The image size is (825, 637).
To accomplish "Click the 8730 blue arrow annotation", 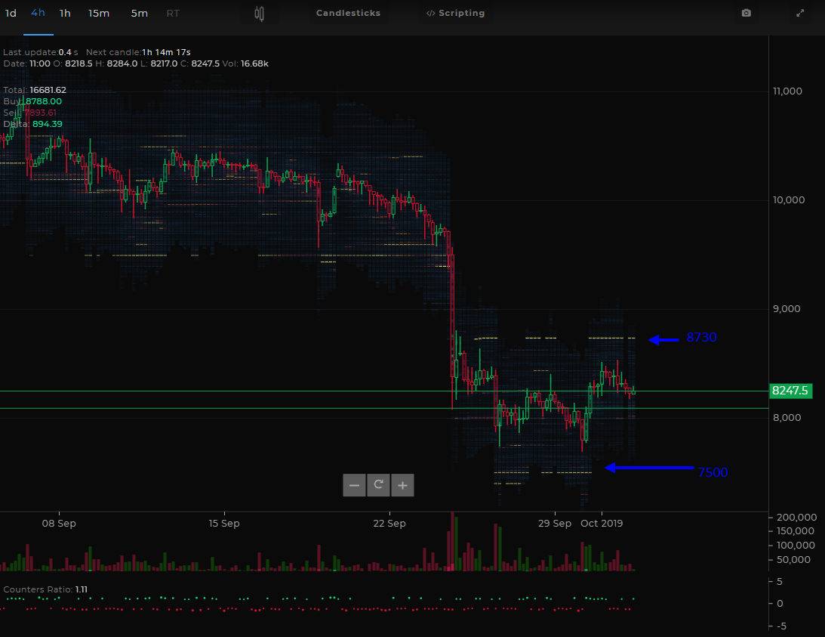I will pyautogui.click(x=682, y=338).
